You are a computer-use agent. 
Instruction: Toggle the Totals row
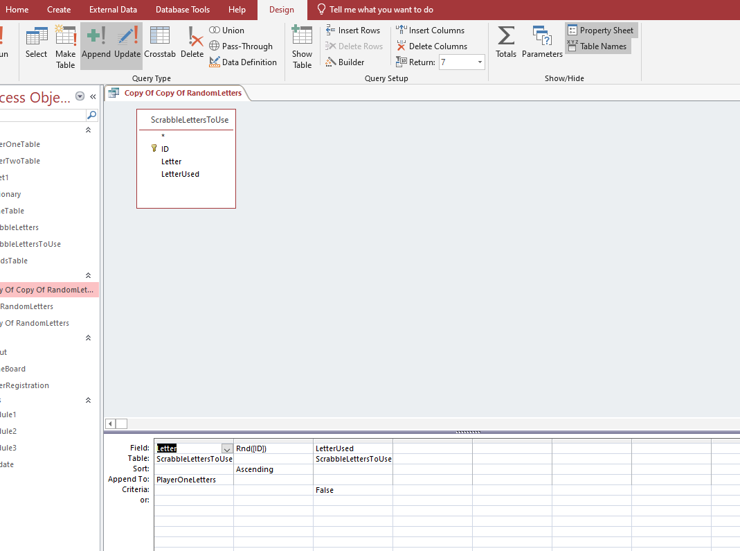click(506, 42)
